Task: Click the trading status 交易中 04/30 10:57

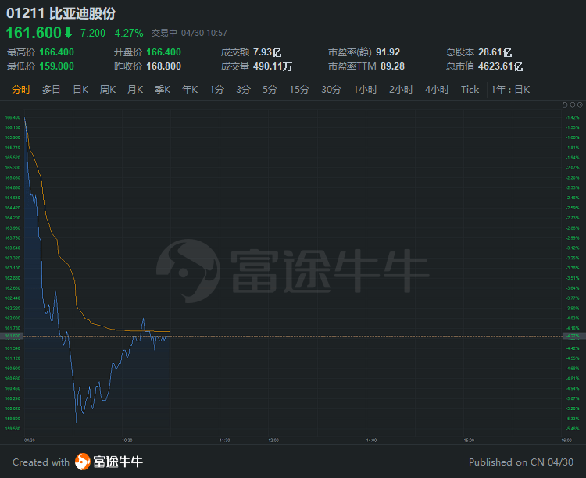Action: pos(189,34)
